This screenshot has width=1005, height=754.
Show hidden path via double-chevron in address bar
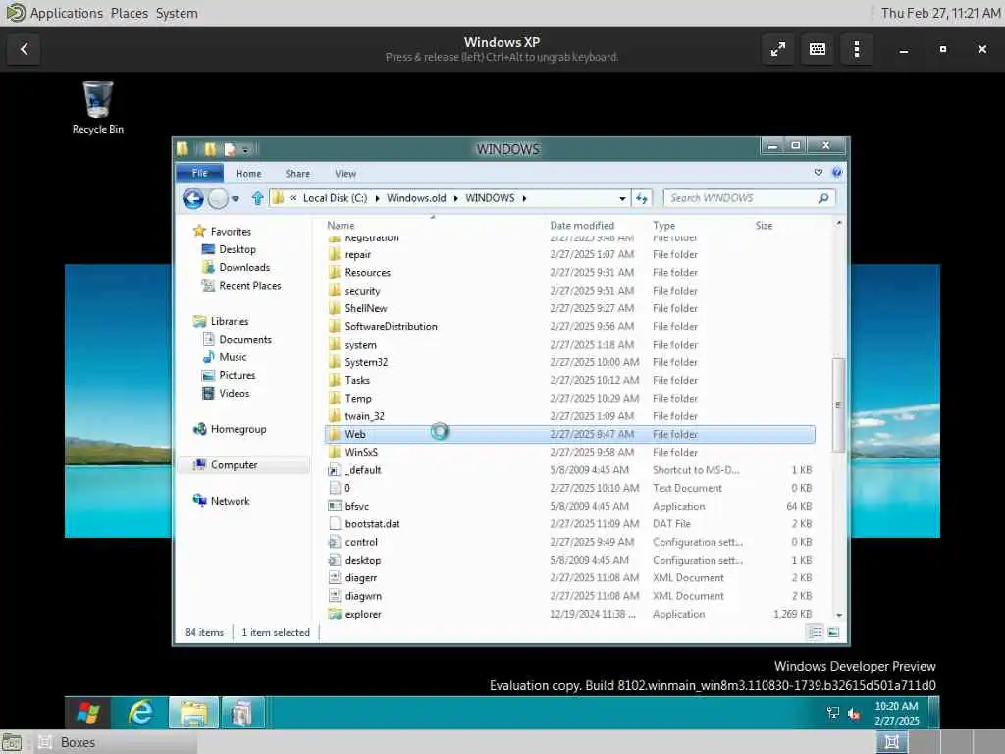292,198
